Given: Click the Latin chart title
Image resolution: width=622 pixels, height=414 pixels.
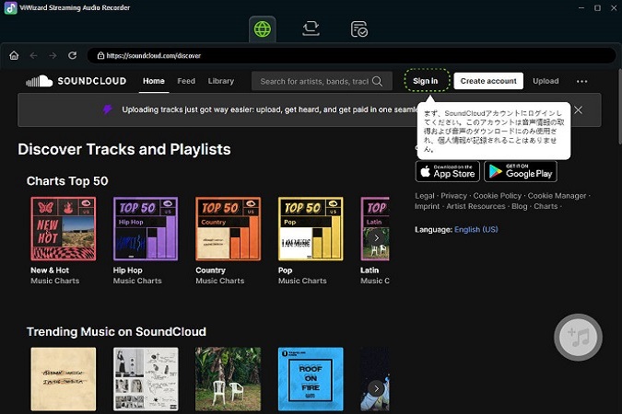Looking at the screenshot, I should click(370, 270).
